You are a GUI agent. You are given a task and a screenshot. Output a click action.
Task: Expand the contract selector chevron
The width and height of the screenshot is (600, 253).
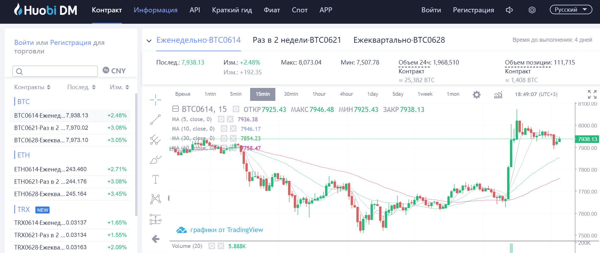click(x=149, y=40)
